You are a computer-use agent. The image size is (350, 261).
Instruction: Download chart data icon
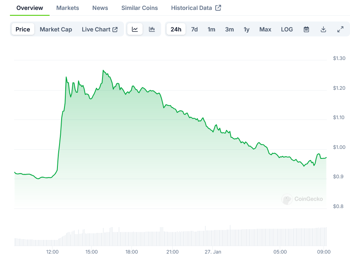coord(323,29)
